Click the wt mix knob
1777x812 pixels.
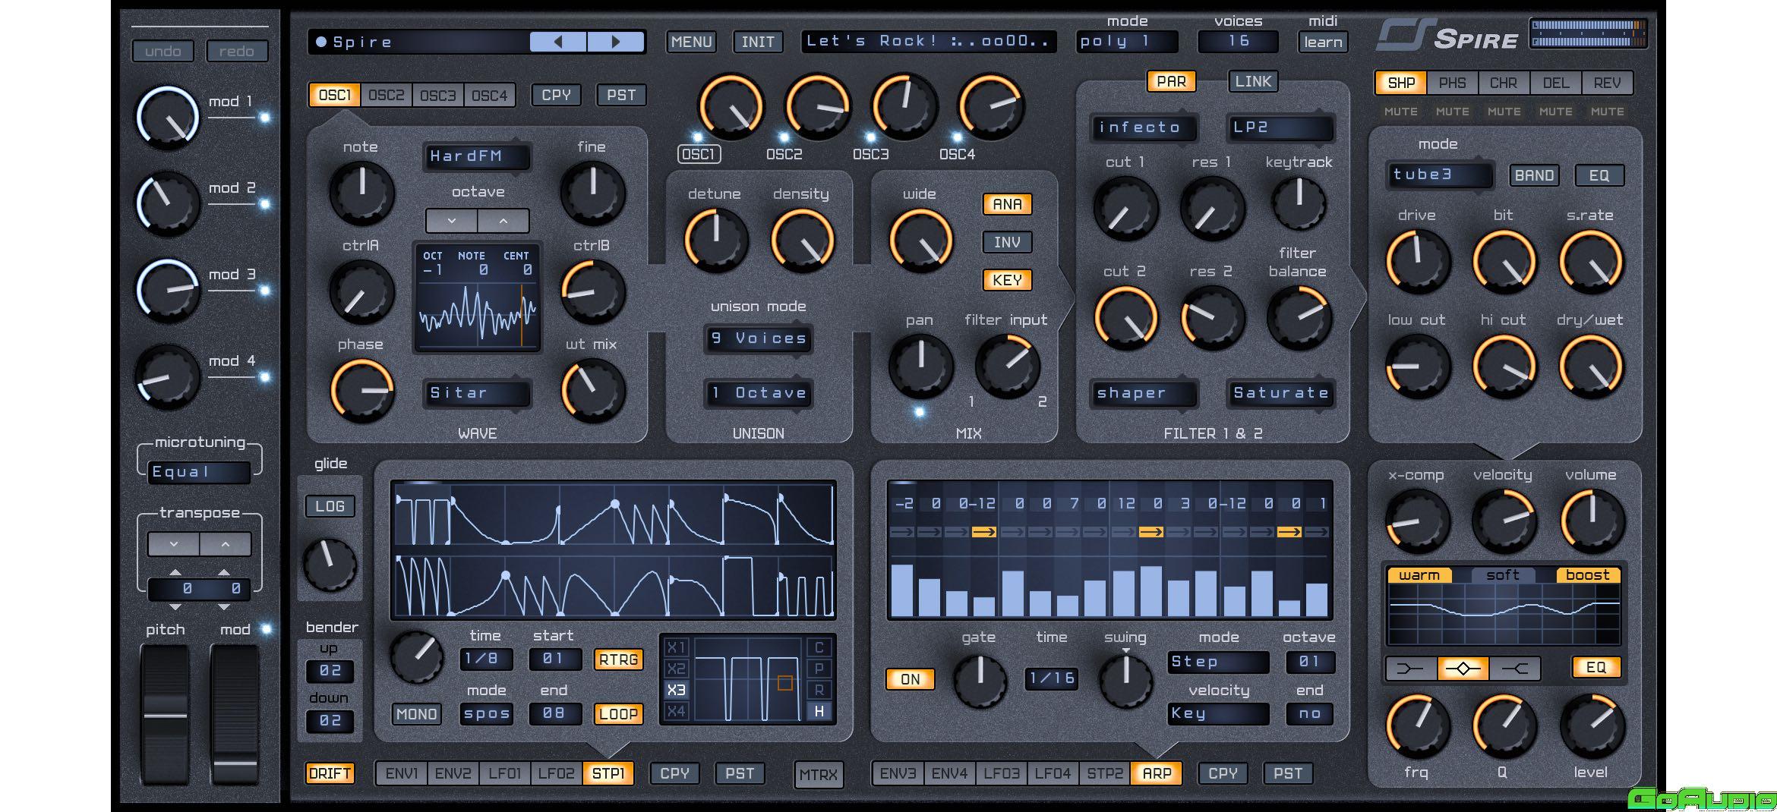pyautogui.click(x=592, y=390)
